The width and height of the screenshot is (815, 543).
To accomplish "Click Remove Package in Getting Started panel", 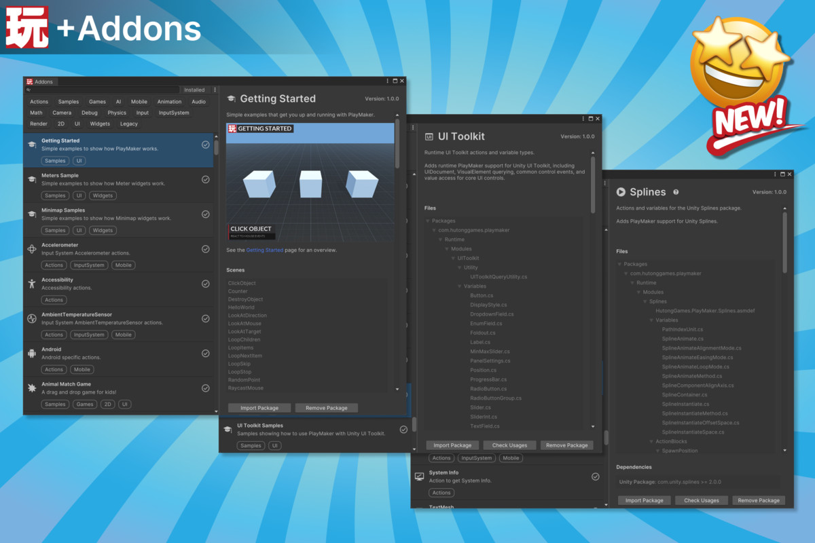I will pos(327,408).
